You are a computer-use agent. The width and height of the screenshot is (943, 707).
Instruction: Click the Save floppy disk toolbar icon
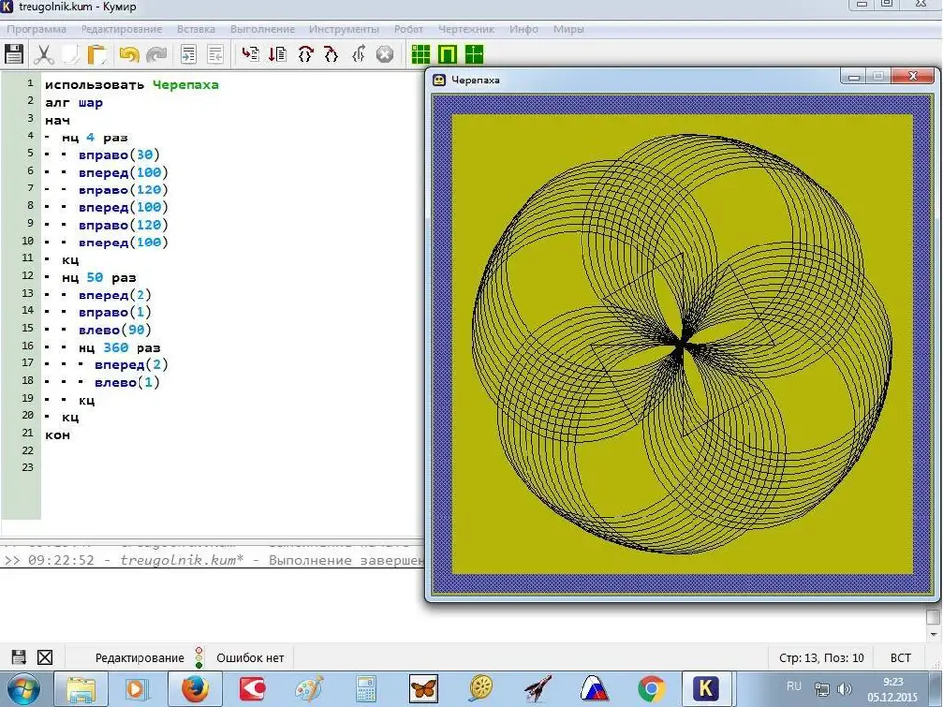(14, 54)
